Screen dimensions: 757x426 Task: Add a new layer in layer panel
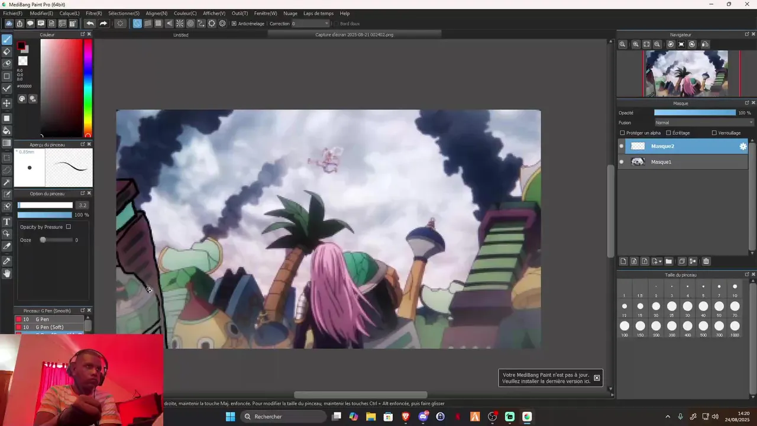point(623,261)
